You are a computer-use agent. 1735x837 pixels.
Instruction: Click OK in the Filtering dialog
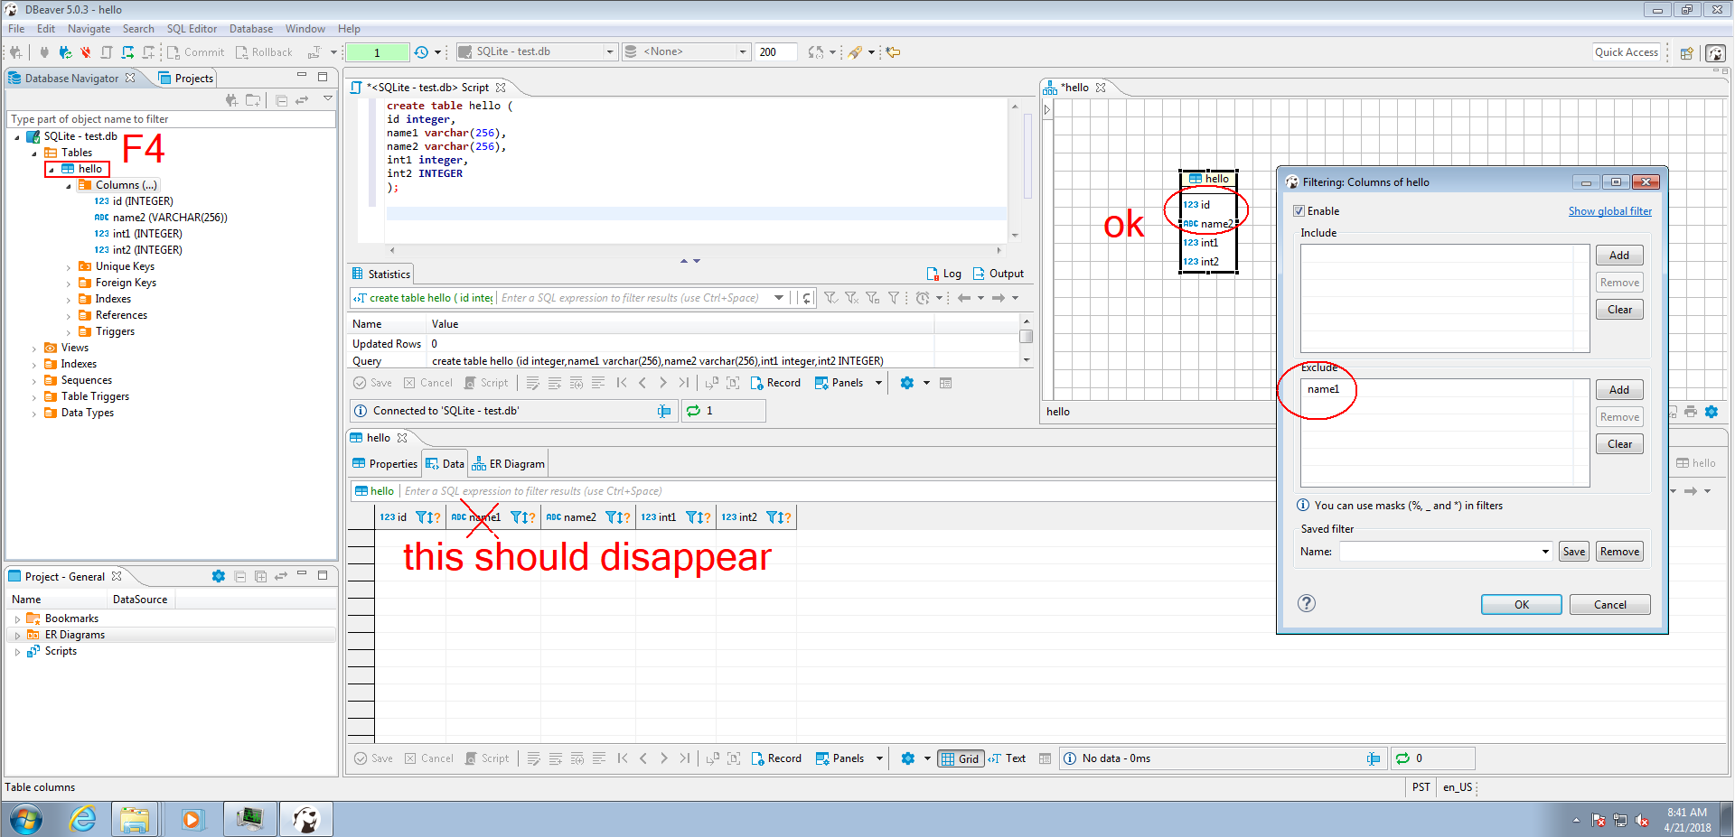(x=1522, y=605)
